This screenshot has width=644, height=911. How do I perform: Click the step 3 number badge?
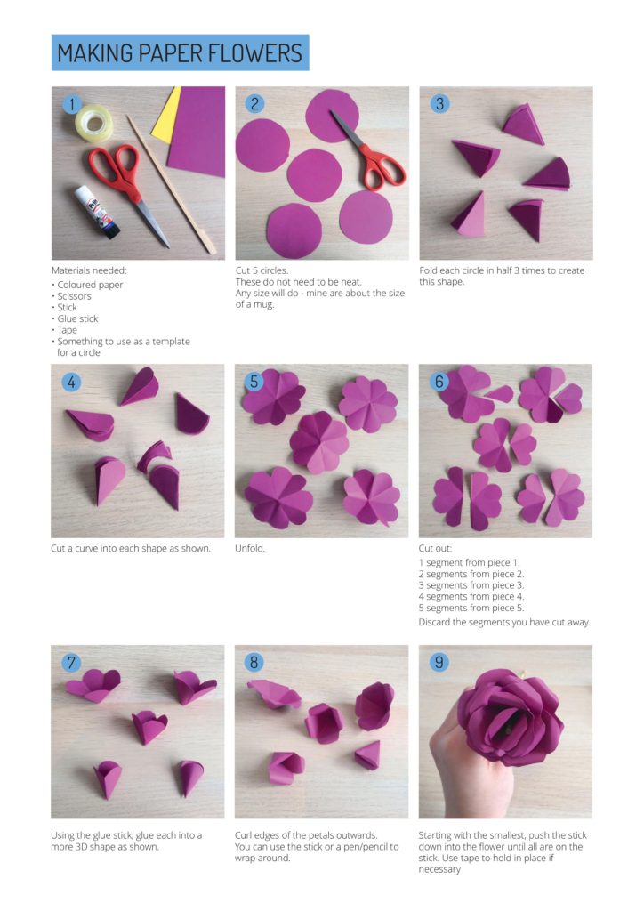coord(439,104)
